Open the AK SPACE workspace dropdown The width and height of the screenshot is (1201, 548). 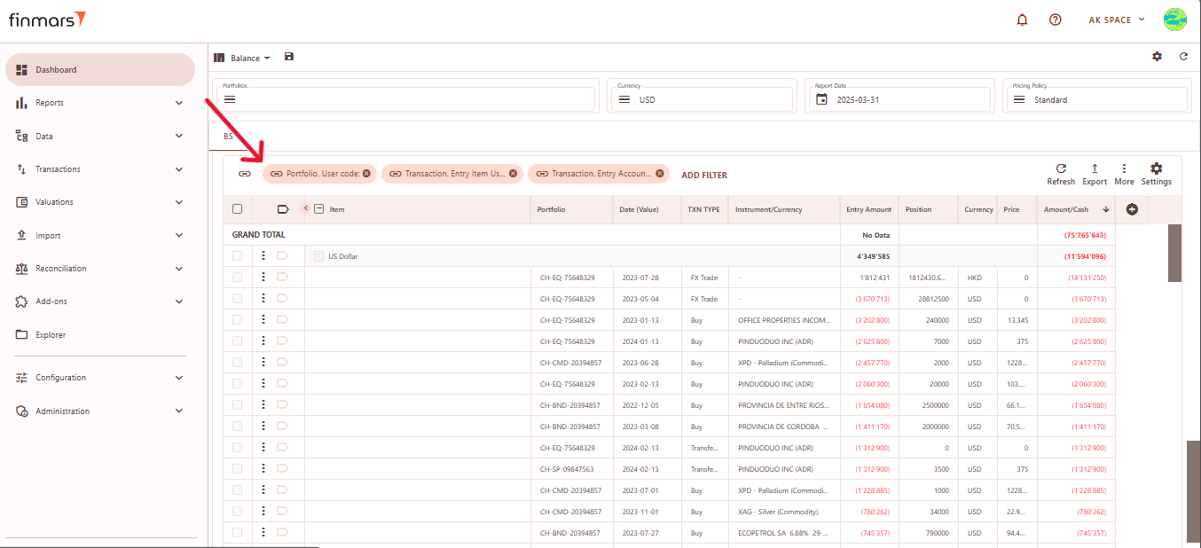(1116, 20)
